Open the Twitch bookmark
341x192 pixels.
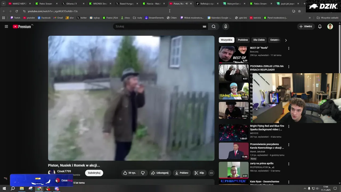coord(15,18)
